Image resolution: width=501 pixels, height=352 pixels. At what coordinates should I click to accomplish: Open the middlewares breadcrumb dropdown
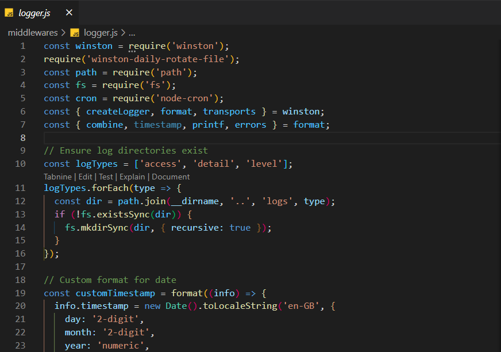[x=33, y=33]
